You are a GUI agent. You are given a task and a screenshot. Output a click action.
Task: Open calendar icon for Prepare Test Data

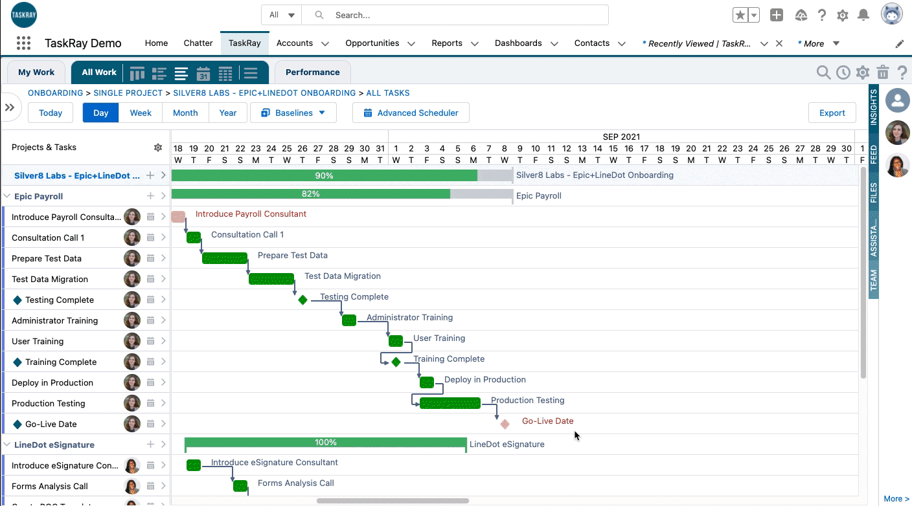[x=150, y=258]
